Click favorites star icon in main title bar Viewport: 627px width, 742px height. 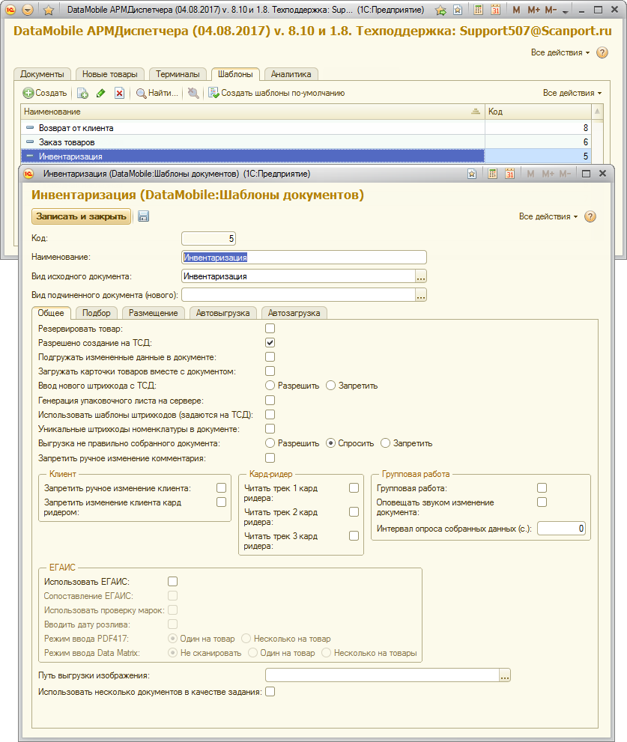pyautogui.click(x=49, y=10)
